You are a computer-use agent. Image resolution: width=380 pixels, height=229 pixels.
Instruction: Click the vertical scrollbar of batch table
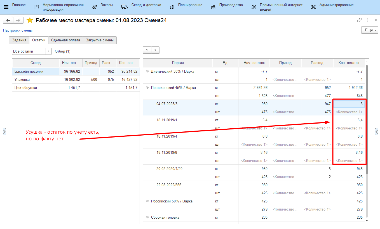pos(367,119)
